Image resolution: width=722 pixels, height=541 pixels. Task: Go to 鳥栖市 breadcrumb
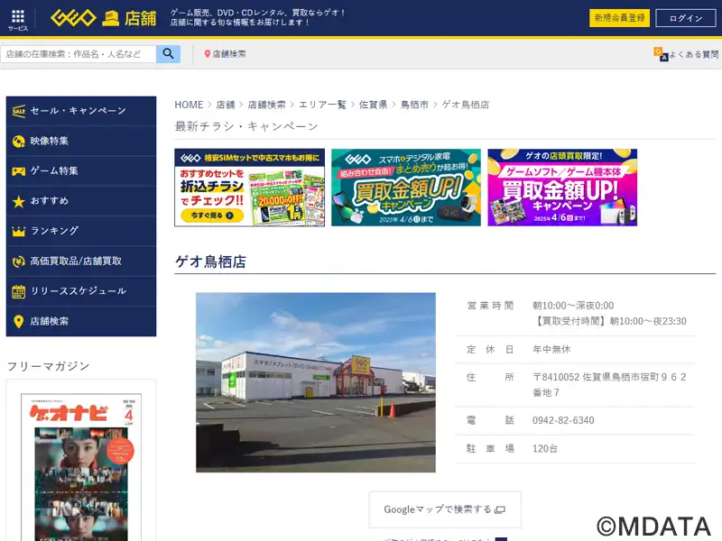point(414,105)
